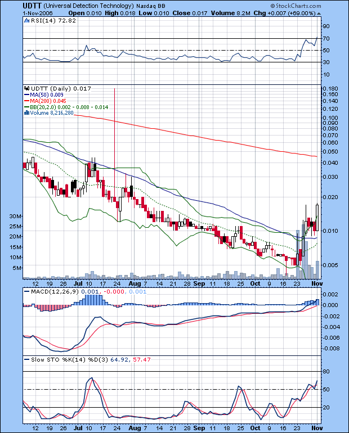Click the 1-Nov-2006 date label
Image resolution: width=349 pixels, height=433 pixels.
tap(38, 13)
